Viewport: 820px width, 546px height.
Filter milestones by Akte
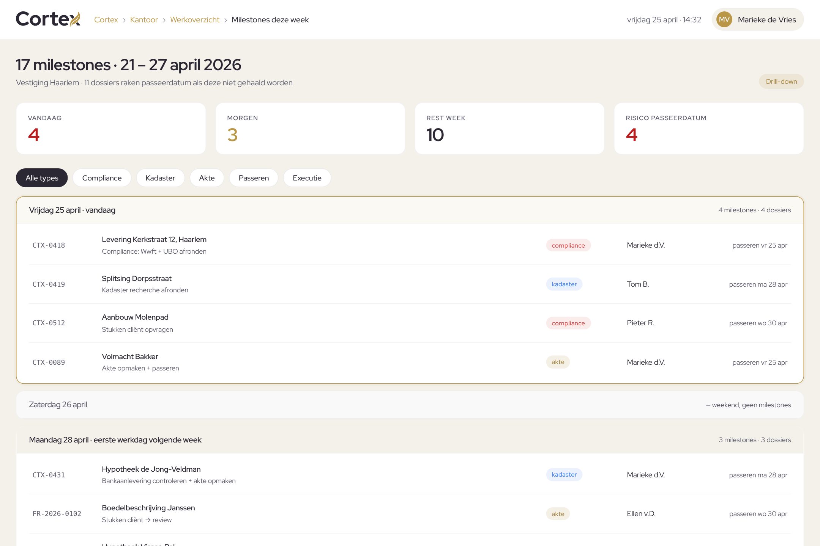coord(207,178)
